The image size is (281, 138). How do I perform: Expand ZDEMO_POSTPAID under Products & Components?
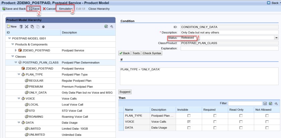(x=16, y=50)
